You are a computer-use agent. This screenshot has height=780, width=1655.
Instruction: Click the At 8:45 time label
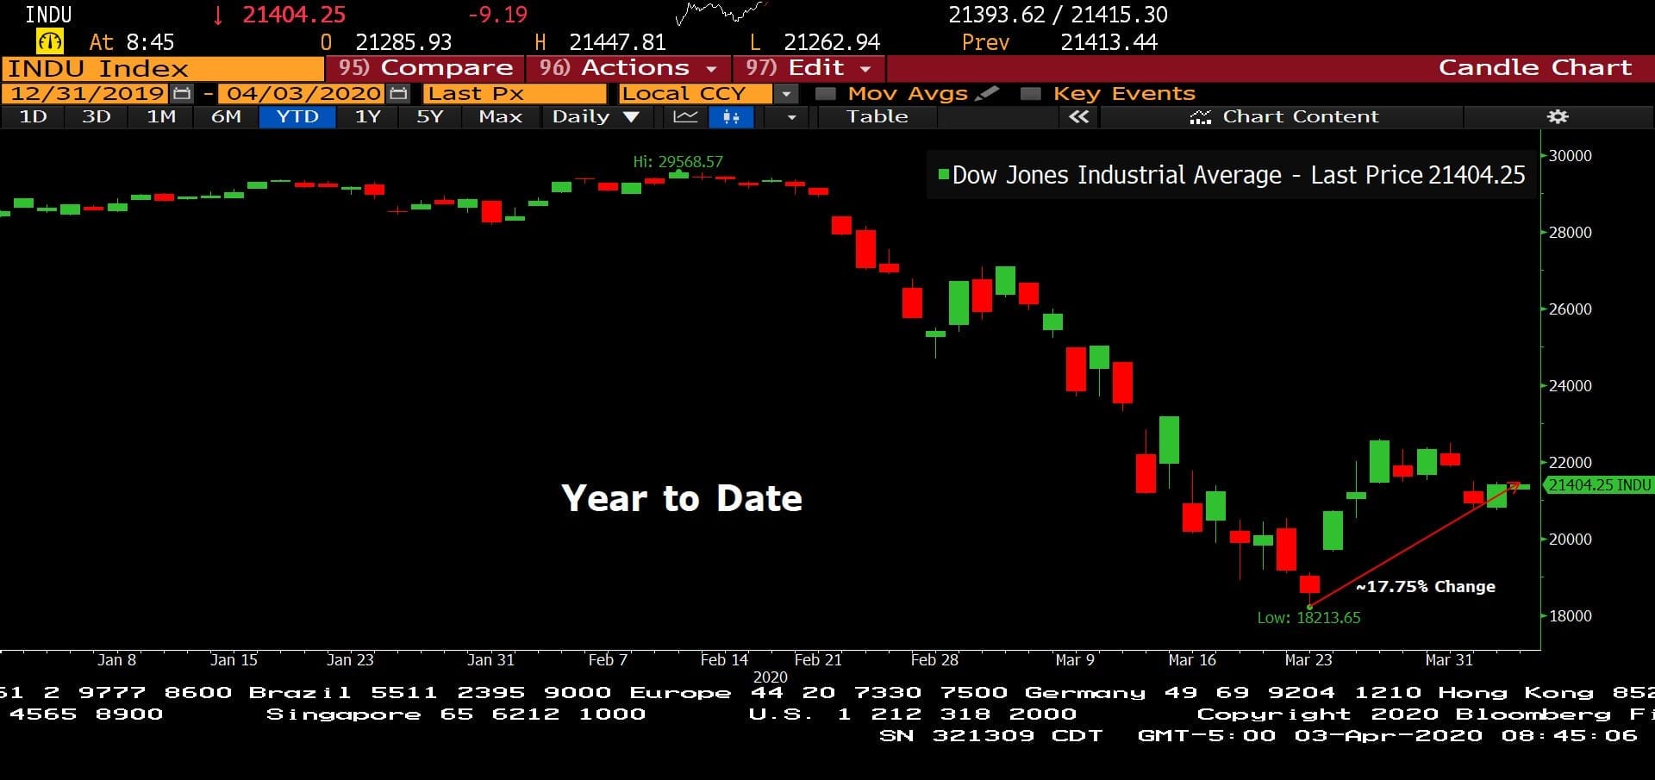[131, 42]
